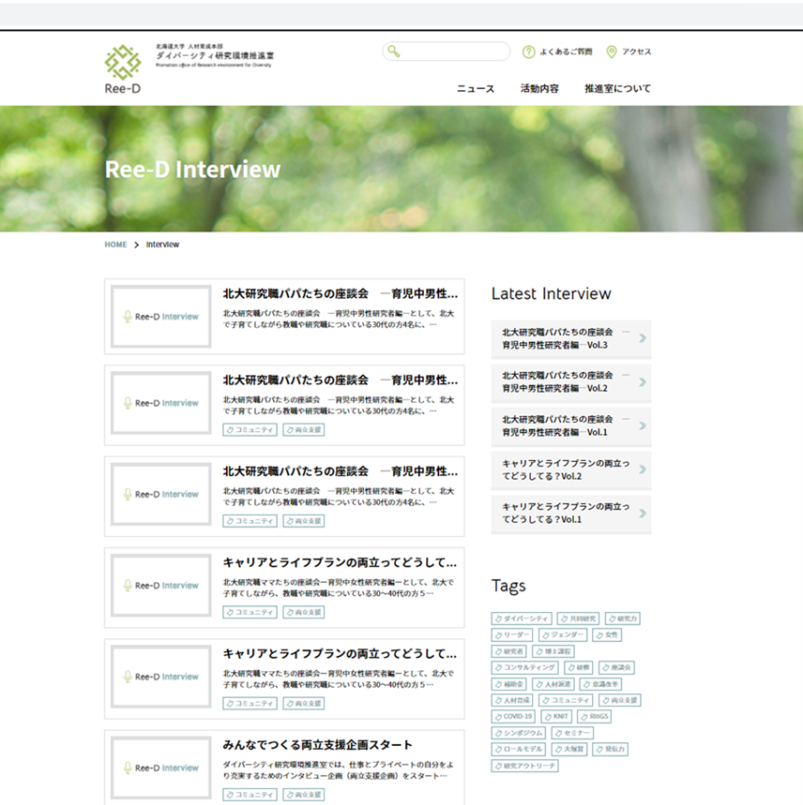This screenshot has width=803, height=805.
Task: Click the chevron on キャリアとライフプラン Vol.2 item
Action: [642, 470]
